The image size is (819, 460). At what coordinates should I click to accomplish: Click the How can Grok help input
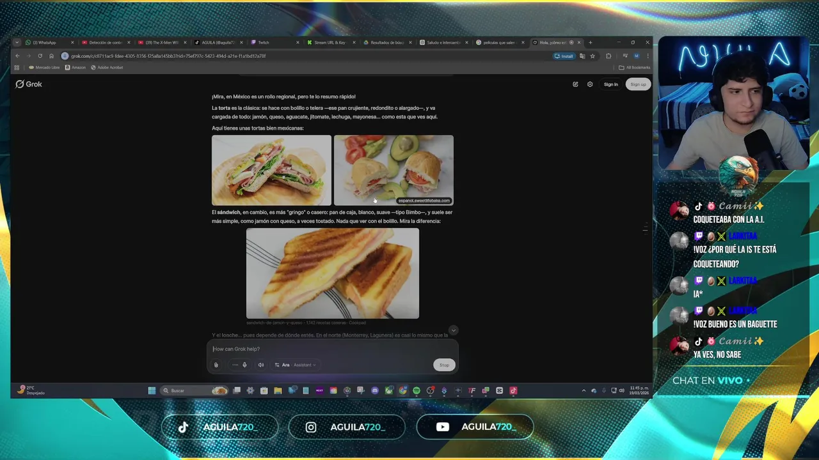pos(332,349)
